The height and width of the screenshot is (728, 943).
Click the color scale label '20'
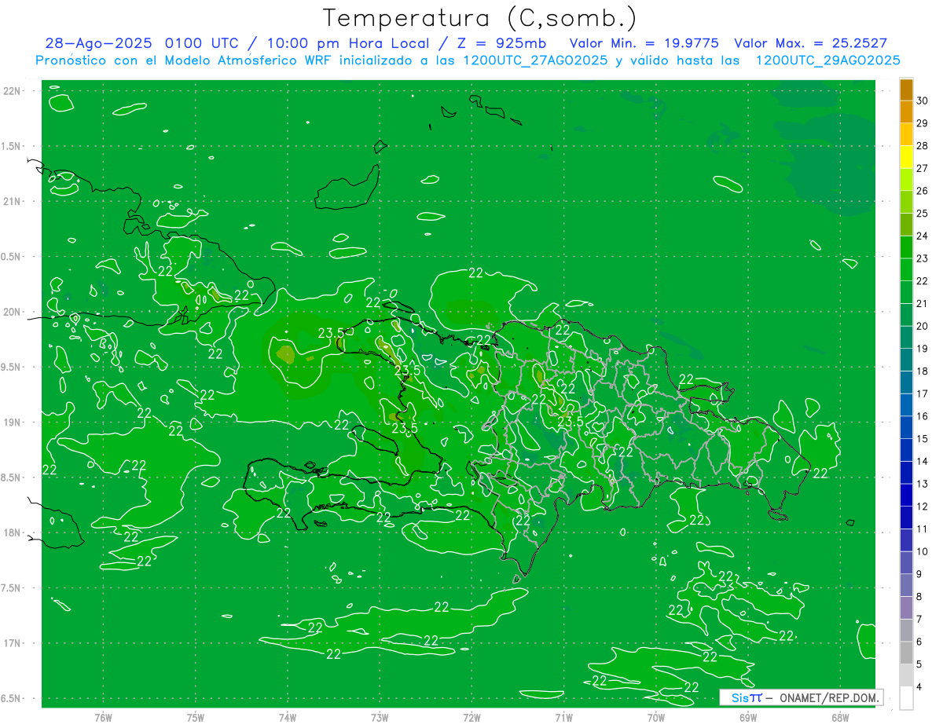(x=922, y=326)
